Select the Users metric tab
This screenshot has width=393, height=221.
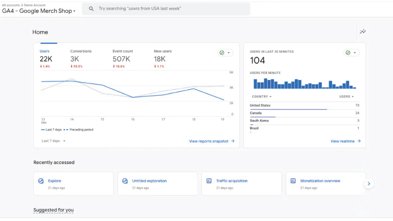click(46, 58)
